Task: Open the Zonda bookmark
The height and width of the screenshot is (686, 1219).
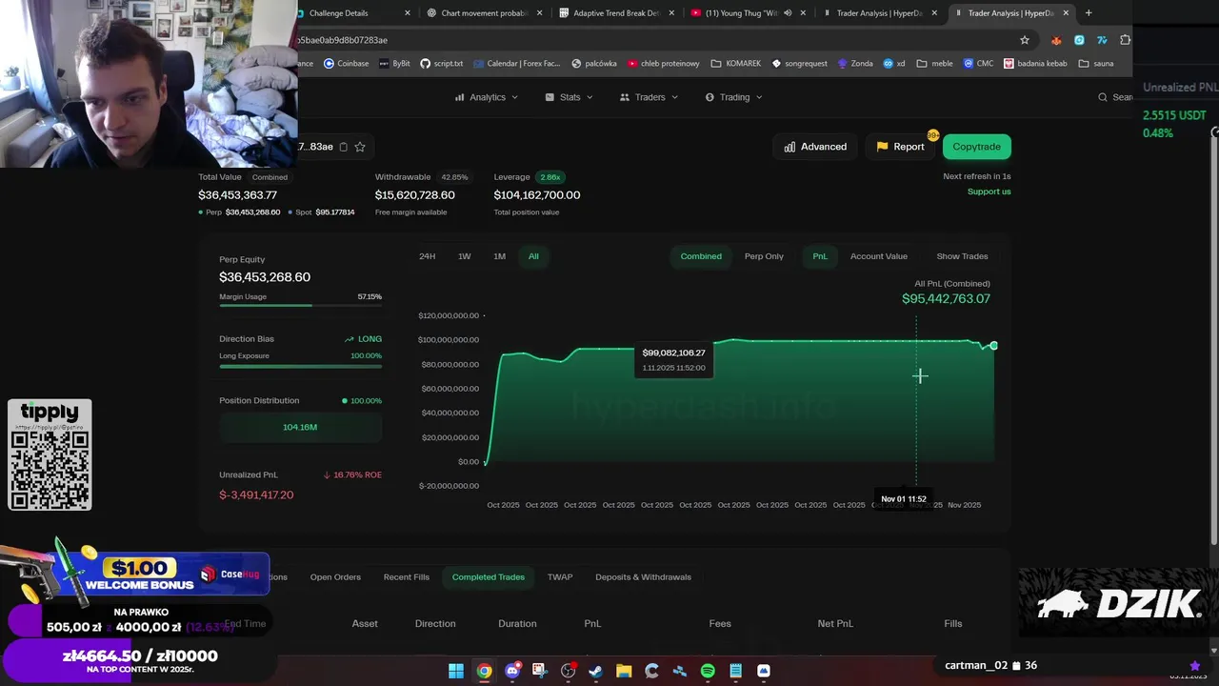Action: [855, 64]
